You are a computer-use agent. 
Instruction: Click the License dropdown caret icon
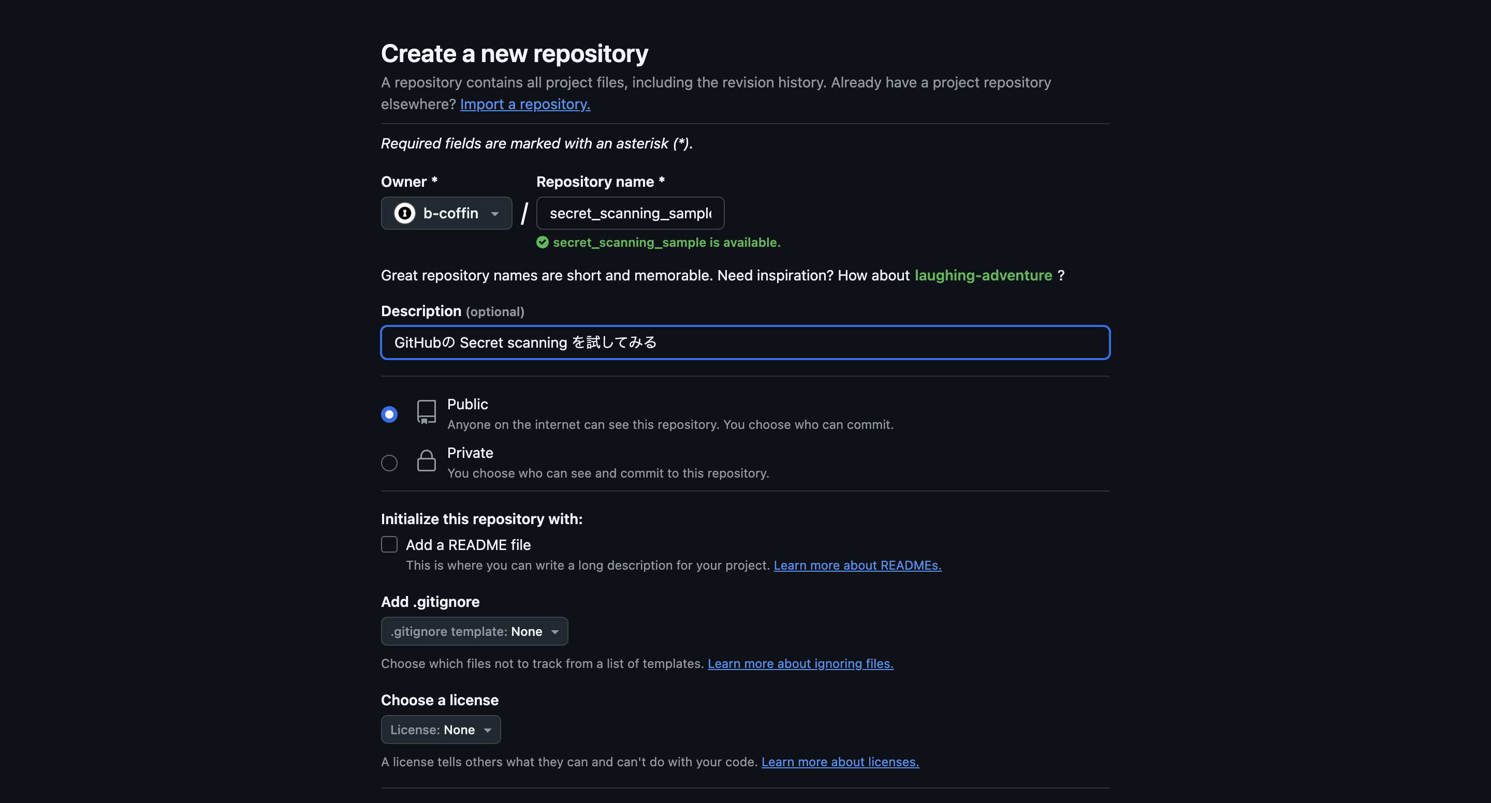pos(487,730)
